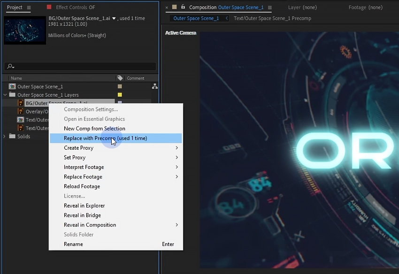Open the footage name dropdown arrow beside BG/Outer Space Scene_1.ai

114,18
